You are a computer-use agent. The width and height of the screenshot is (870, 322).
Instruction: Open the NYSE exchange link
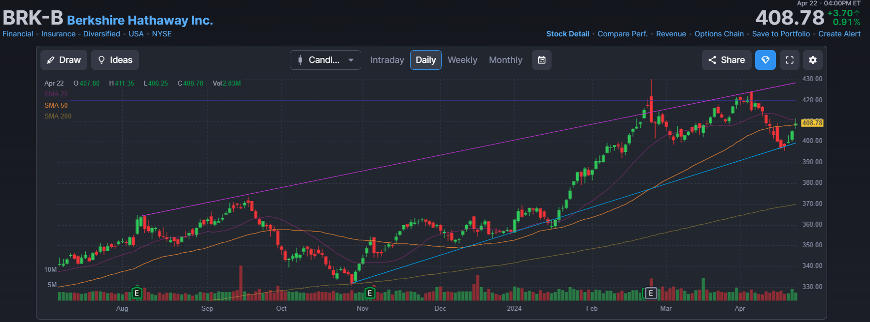tap(162, 34)
